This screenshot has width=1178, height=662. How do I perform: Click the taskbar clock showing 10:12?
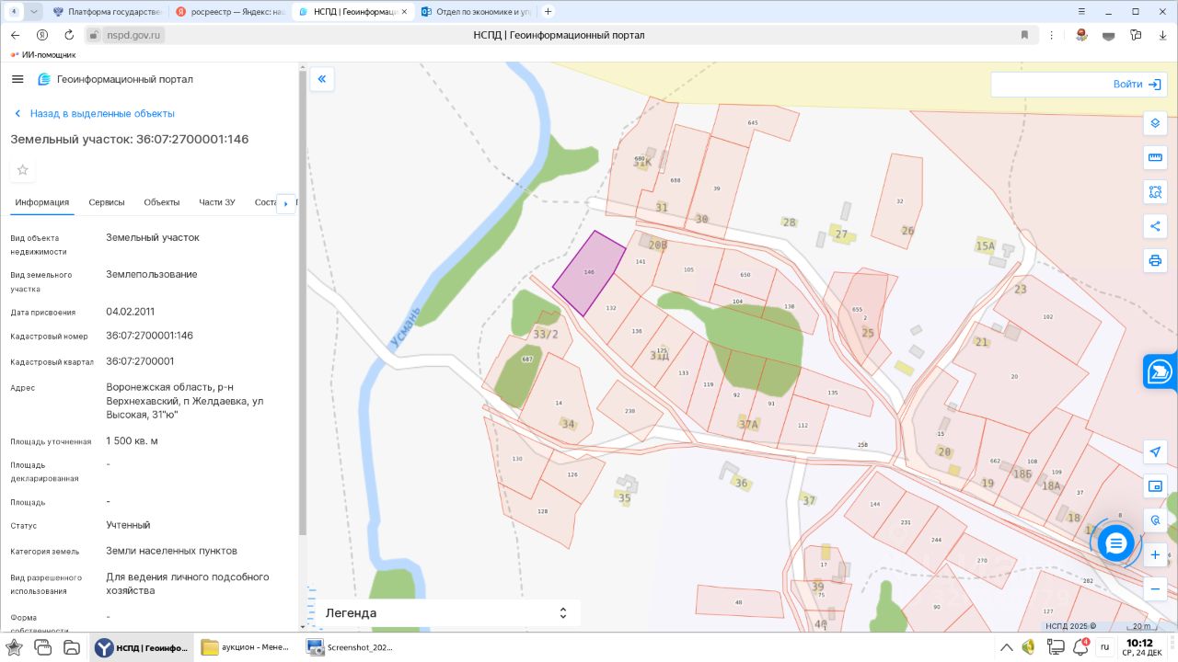point(1139,647)
